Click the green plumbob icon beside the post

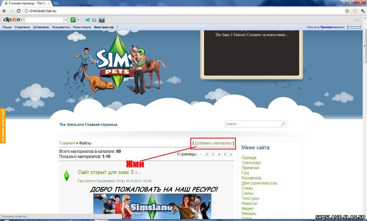click(67, 176)
